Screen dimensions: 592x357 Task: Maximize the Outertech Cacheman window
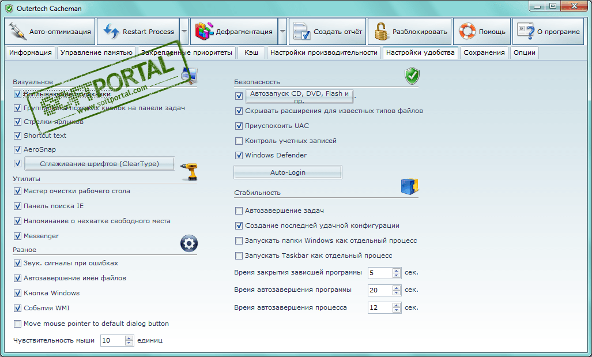(x=553, y=6)
